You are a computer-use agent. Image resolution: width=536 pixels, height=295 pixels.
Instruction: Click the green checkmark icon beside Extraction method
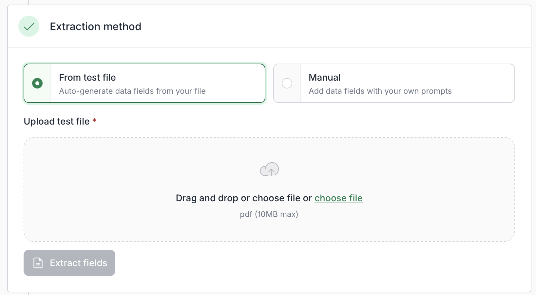point(29,26)
